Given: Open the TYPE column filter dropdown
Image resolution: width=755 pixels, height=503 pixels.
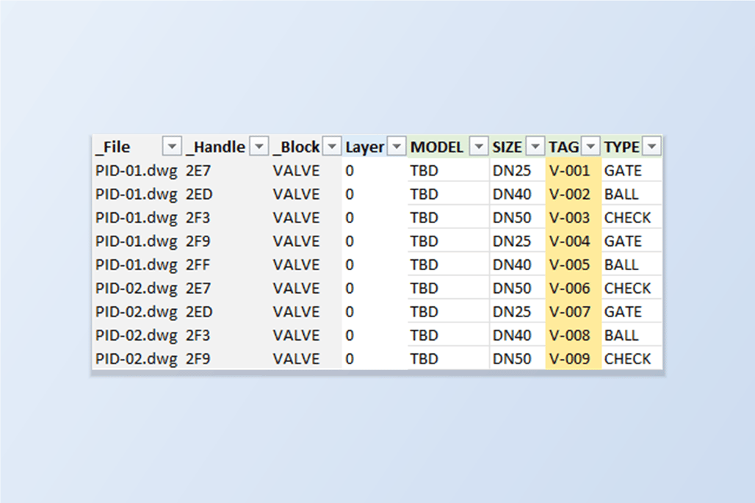Looking at the screenshot, I should (x=652, y=146).
